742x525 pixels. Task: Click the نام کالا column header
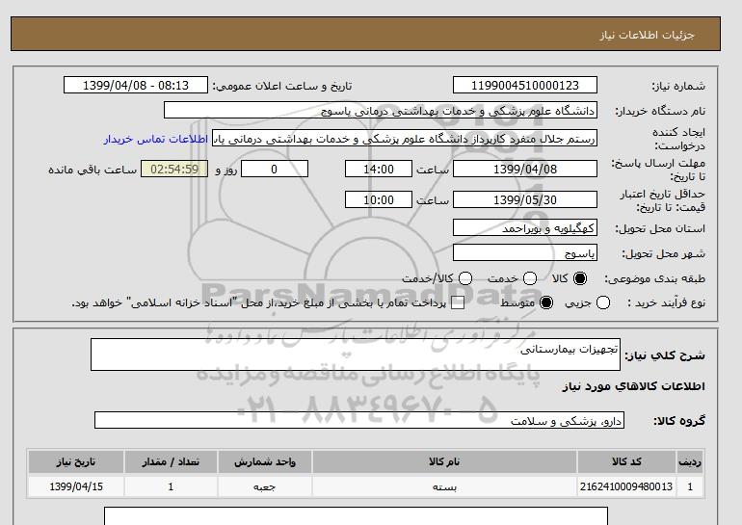click(444, 462)
